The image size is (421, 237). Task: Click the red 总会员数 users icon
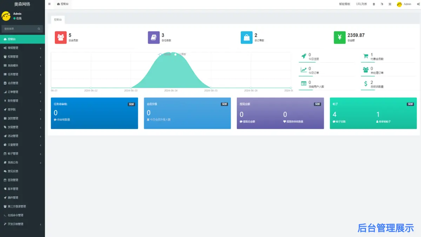coord(61,37)
